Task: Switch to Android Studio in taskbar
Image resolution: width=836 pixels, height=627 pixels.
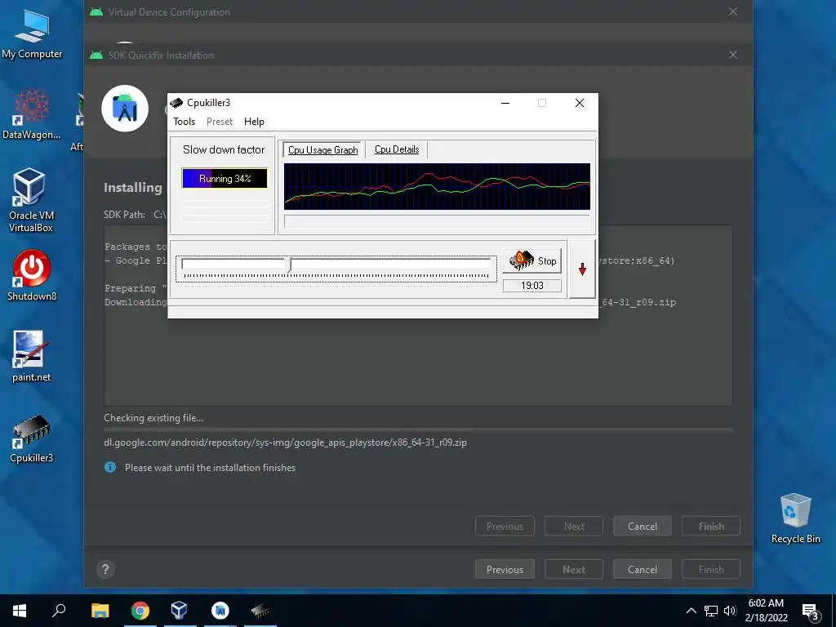Action: point(220,611)
